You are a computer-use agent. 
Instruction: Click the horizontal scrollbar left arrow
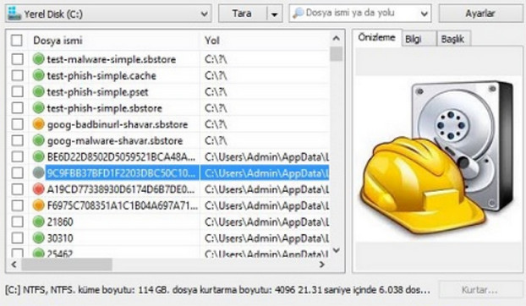(14, 265)
